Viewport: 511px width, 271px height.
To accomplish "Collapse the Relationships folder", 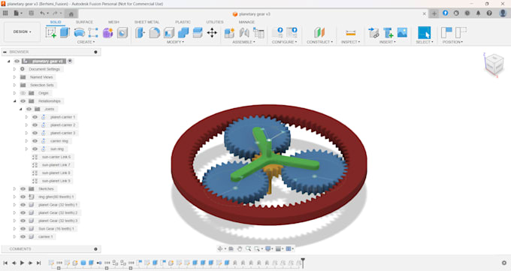I will [x=14, y=101].
